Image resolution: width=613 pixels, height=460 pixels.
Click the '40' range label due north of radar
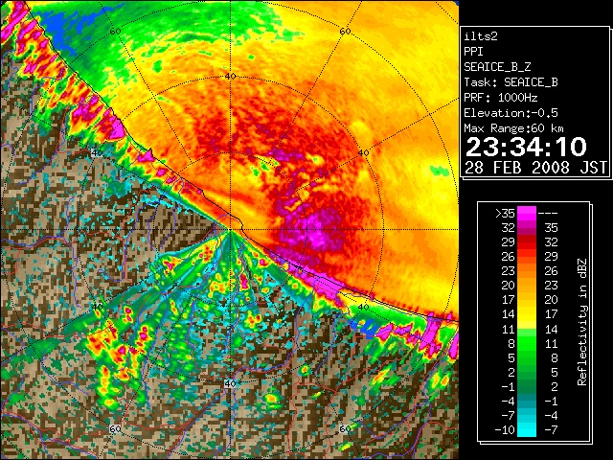point(230,77)
